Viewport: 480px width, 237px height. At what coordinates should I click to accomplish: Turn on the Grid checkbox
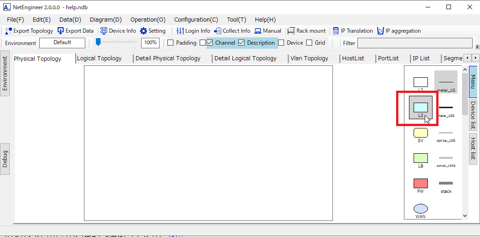click(x=309, y=43)
